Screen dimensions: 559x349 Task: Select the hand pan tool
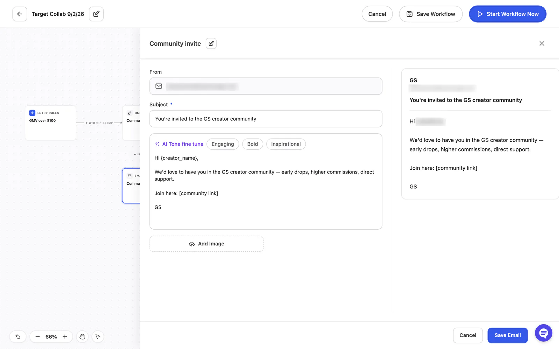[82, 336]
